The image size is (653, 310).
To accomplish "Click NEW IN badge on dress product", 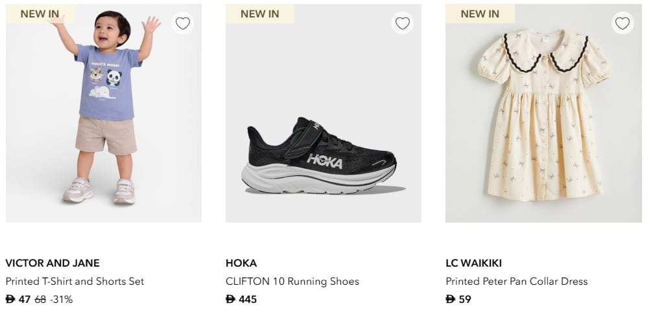I will pyautogui.click(x=480, y=14).
